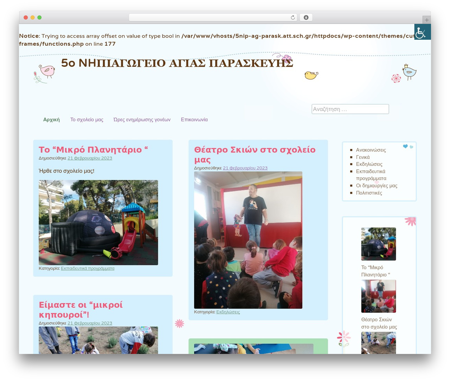Screen dimensions: 450x381
Task: Select Ανακοινώσεις in the sidebar categories
Action: 371,150
